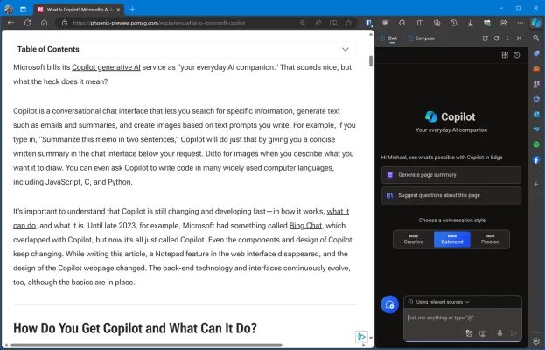
Task: Click the send arrow in Copilot chat box
Action: point(514,333)
